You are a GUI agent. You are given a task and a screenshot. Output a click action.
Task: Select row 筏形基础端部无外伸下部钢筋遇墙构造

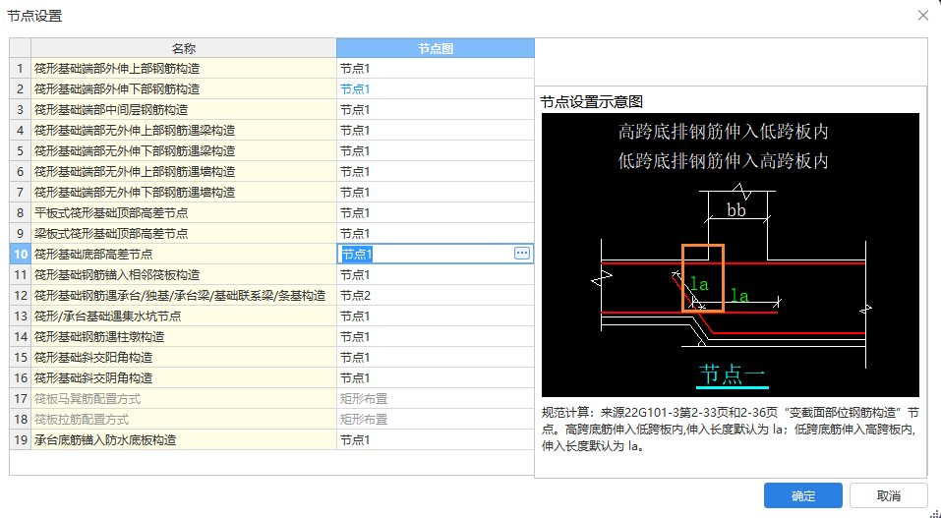[x=184, y=192]
